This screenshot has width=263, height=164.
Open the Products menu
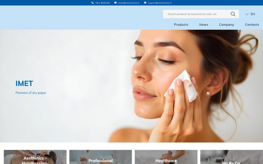pos(181,25)
